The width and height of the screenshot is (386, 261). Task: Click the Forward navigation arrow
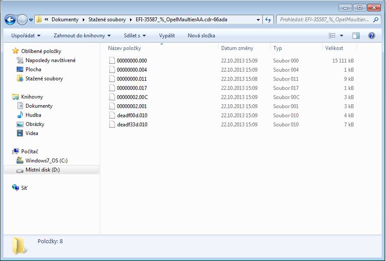pos(22,20)
